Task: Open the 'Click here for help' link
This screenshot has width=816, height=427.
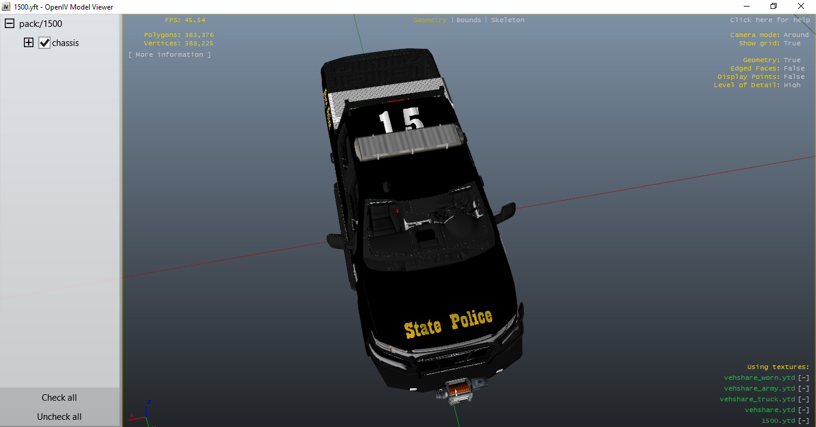Action: click(769, 20)
